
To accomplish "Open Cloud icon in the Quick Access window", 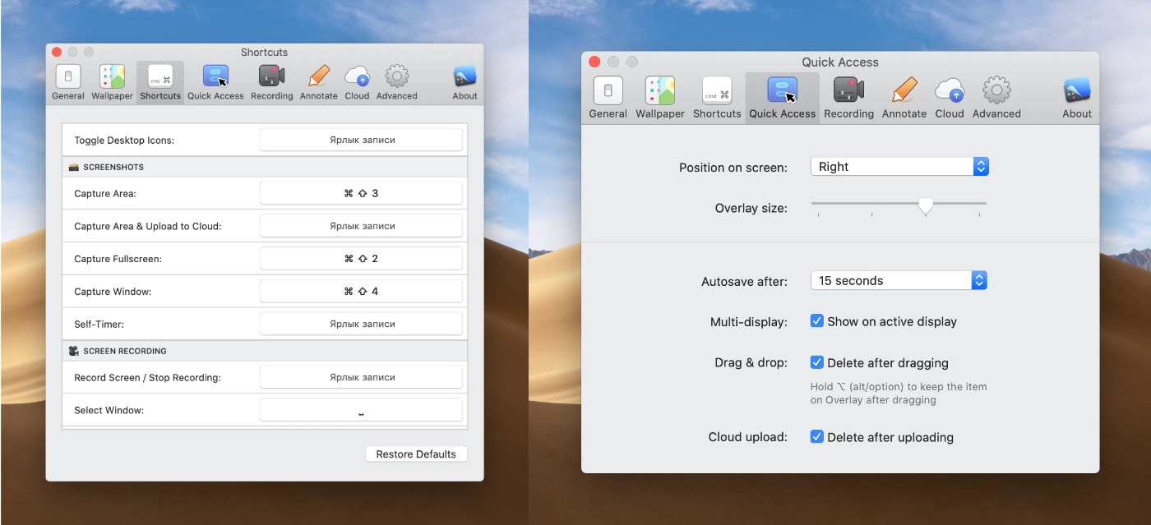I will pos(949,90).
